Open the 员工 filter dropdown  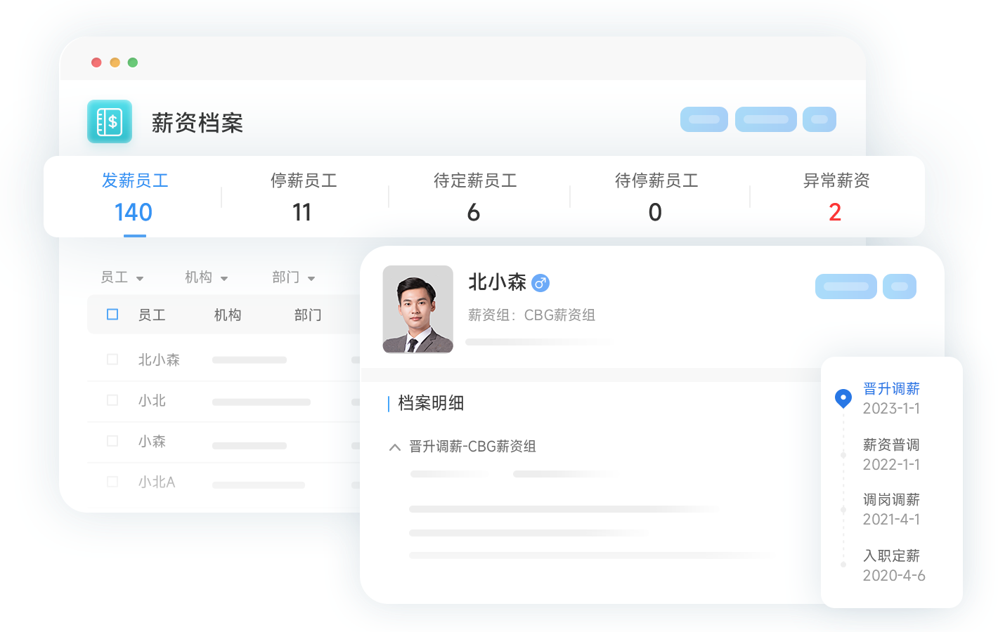click(122, 277)
